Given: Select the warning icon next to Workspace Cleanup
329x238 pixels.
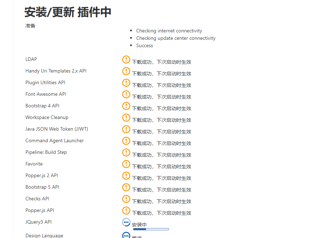Looking at the screenshot, I should [x=126, y=118].
